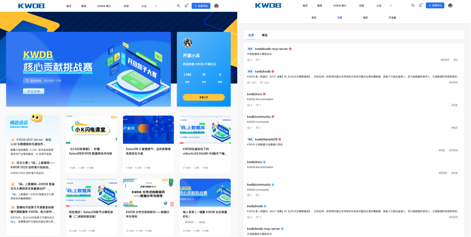Switch to the 开发者 section tab

click(392, 18)
